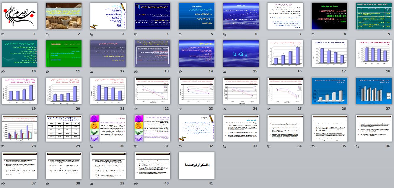The image size is (394, 188).
Task: Click the animation star icon beneath slide 11
Action: click(47, 71)
